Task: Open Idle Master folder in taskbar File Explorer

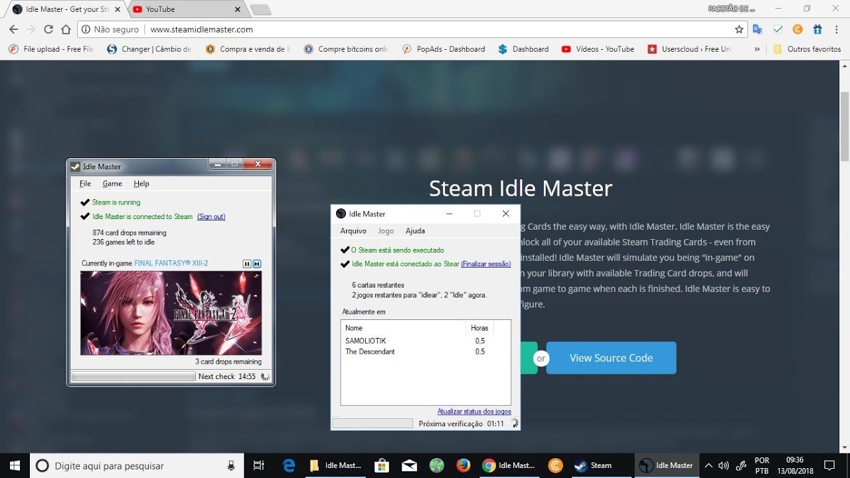Action: [x=336, y=465]
